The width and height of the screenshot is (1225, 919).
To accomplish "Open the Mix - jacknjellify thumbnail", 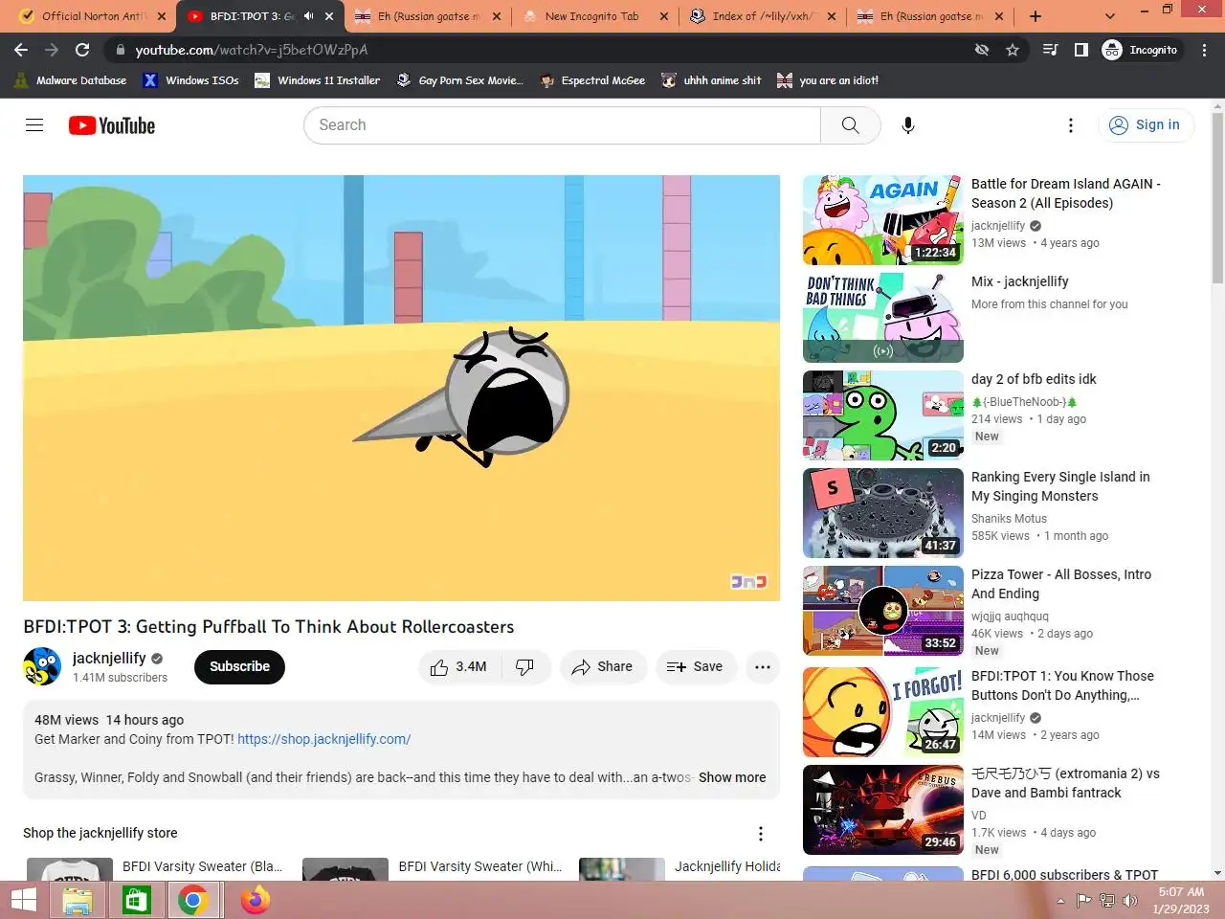I will pyautogui.click(x=882, y=318).
